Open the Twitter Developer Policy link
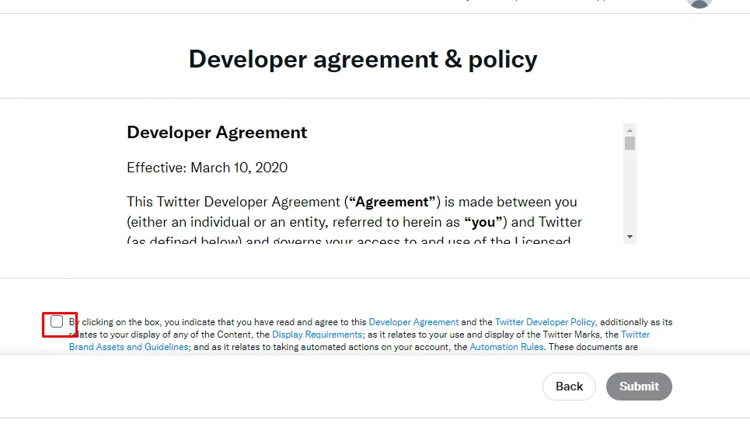The image size is (750, 430). point(545,322)
